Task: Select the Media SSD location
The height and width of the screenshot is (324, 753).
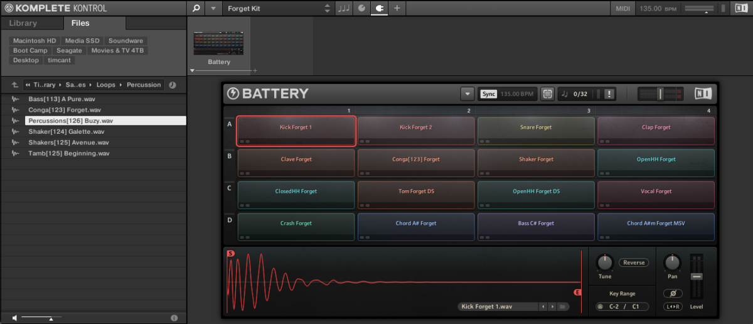Action: click(x=83, y=40)
